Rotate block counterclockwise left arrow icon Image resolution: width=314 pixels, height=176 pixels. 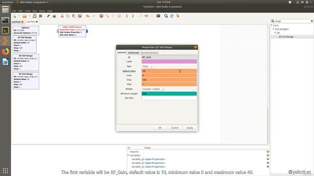(127, 16)
